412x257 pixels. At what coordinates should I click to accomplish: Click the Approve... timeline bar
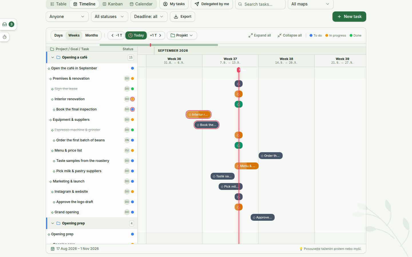(263, 217)
